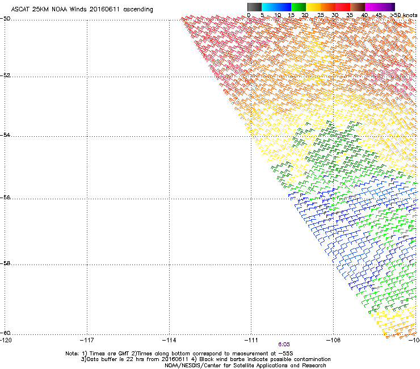Click the '-50' latitude axis label
The width and height of the screenshot is (420, 369).
5,19
